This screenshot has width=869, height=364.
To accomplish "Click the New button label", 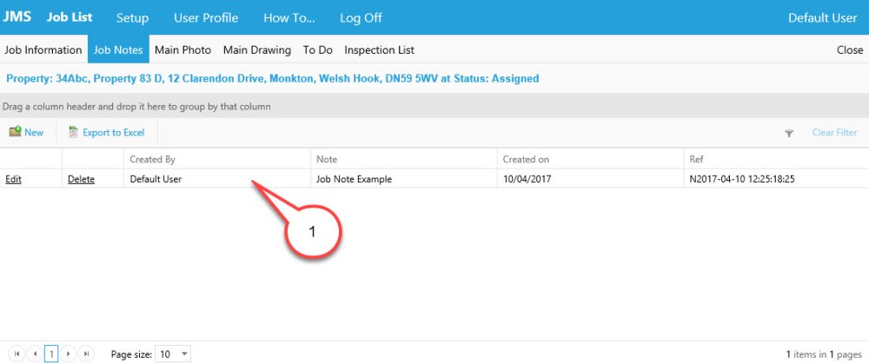I will point(34,132).
